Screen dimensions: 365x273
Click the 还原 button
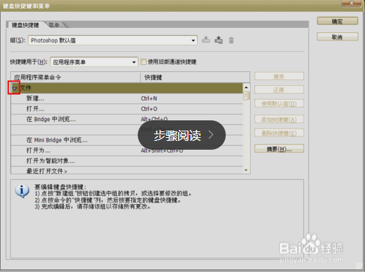pos(279,90)
